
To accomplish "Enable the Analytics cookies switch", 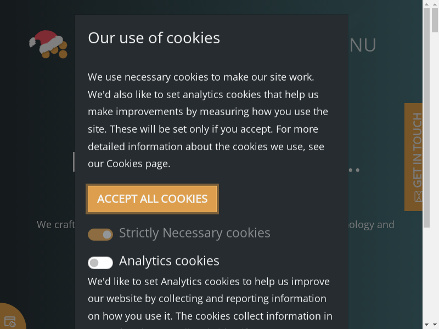I will tap(100, 263).
